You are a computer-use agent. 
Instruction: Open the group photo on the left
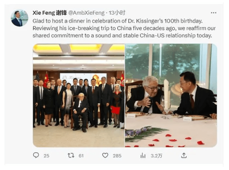(x=79, y=95)
